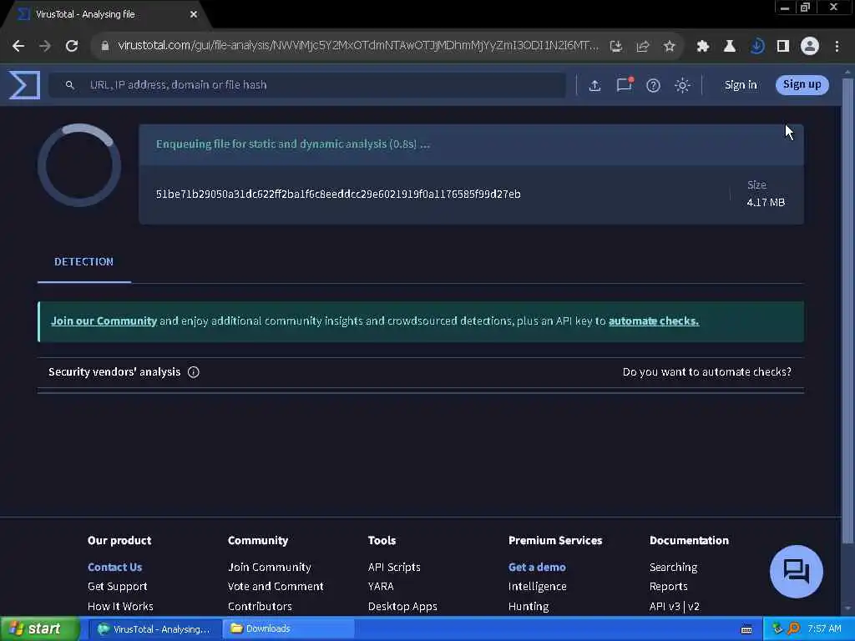Image resolution: width=855 pixels, height=641 pixels.
Task: Select the VirusTotal - Analysing file tab
Action: pyautogui.click(x=104, y=14)
